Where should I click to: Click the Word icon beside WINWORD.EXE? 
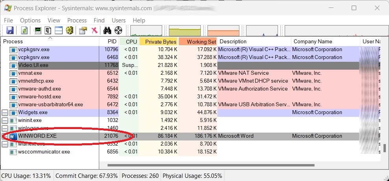coord(13,136)
